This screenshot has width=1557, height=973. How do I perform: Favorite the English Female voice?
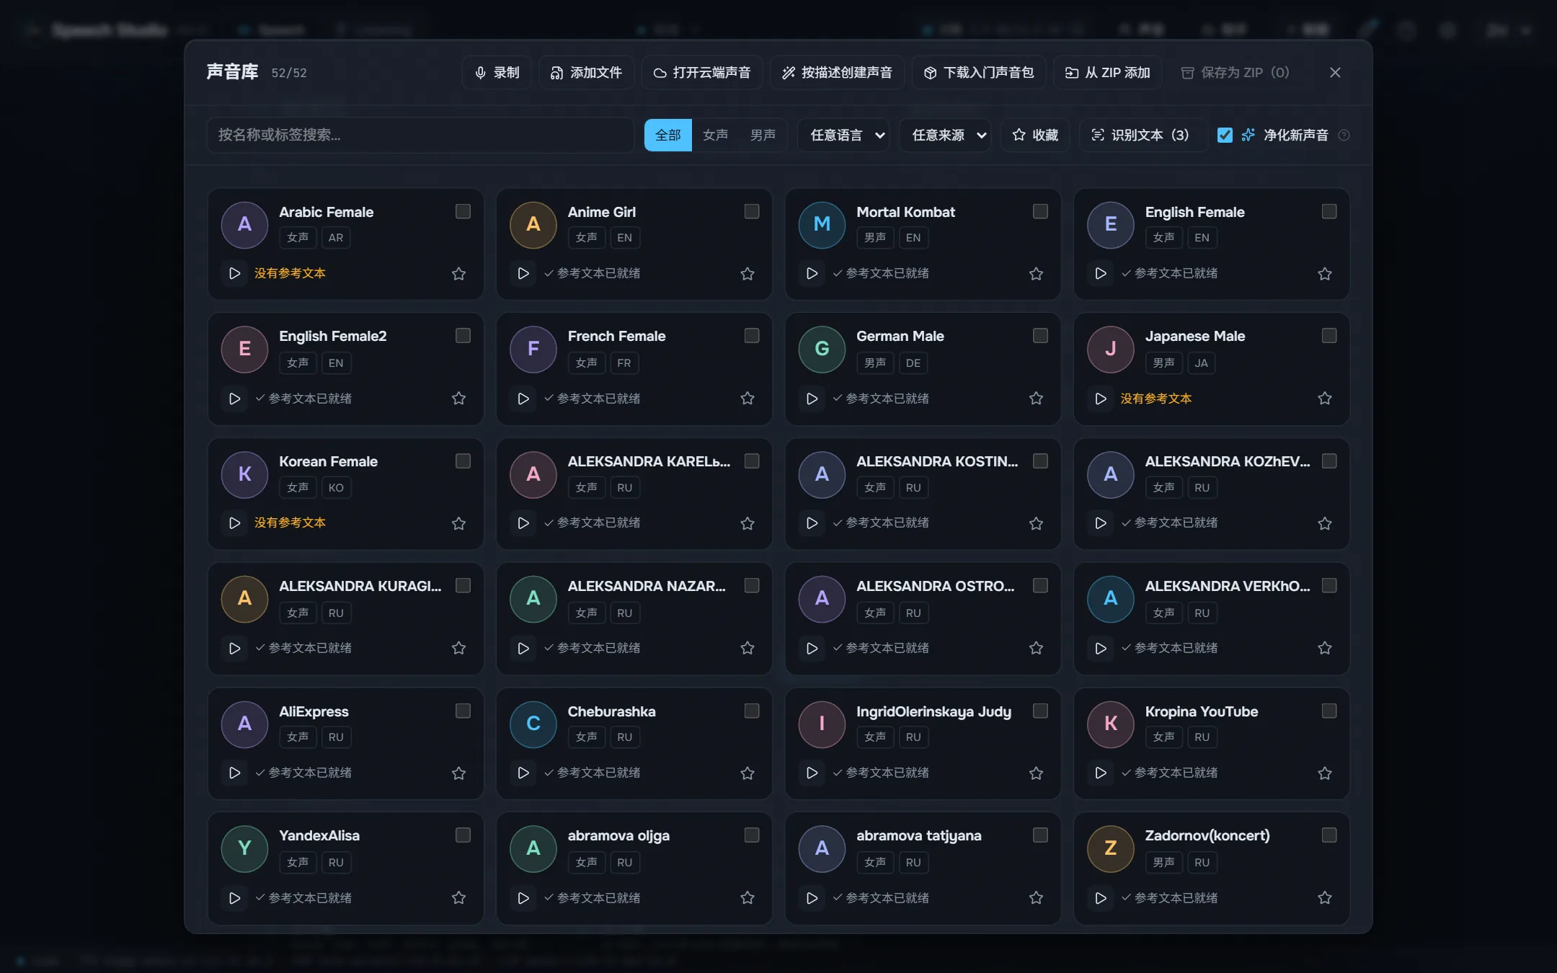point(1325,274)
